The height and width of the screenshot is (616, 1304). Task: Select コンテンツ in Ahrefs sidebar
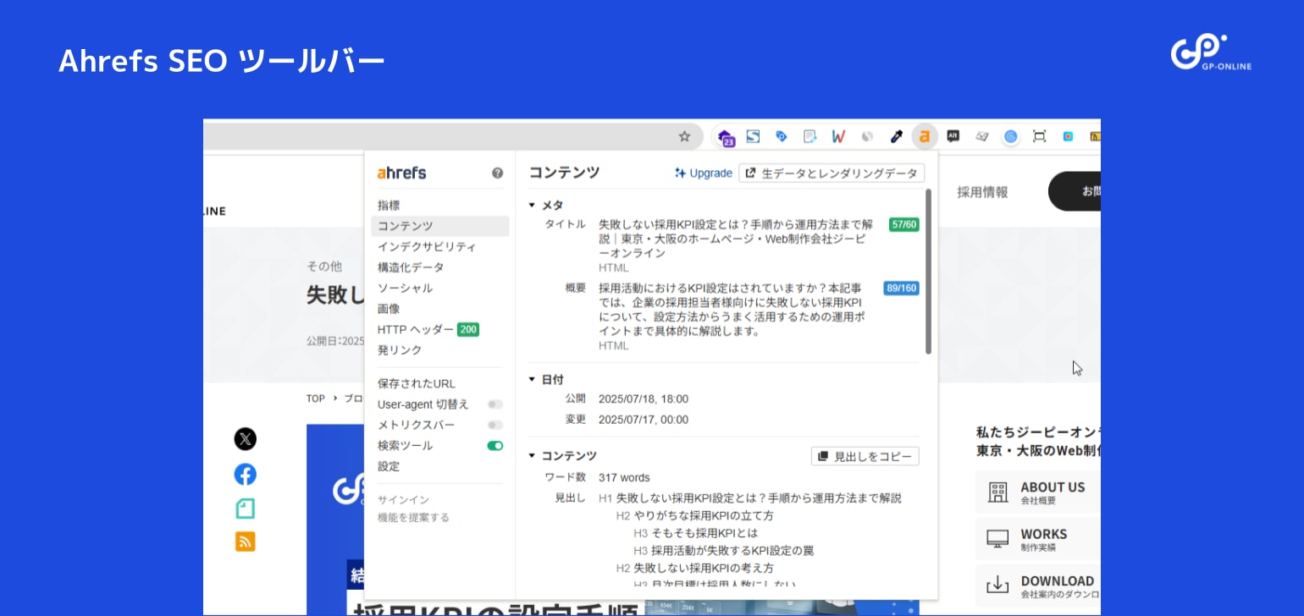pos(439,226)
